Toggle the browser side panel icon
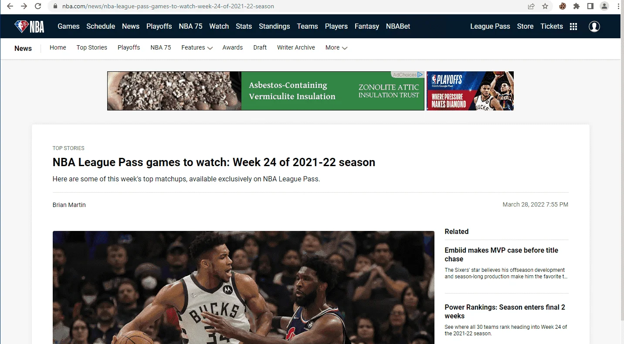Viewport: 624px width, 344px height. [x=590, y=6]
